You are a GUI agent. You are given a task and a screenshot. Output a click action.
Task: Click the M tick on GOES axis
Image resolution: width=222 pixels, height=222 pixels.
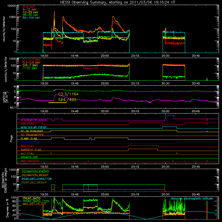[x=15, y=87]
